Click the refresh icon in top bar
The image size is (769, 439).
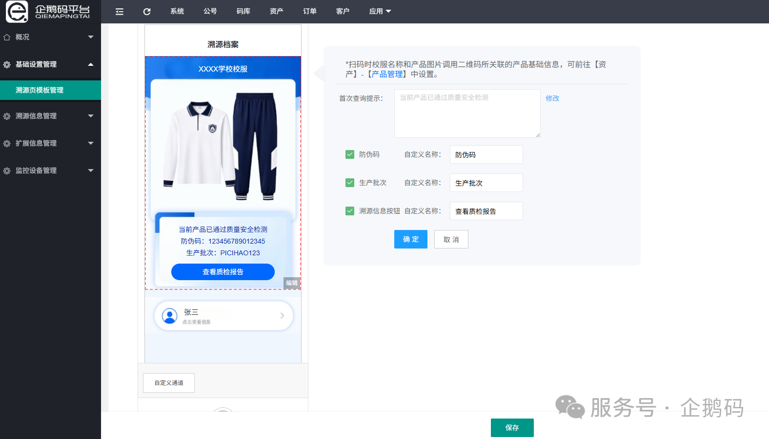coord(147,12)
